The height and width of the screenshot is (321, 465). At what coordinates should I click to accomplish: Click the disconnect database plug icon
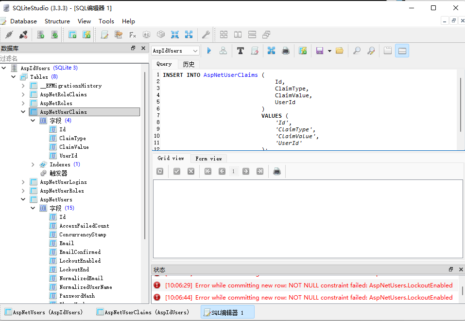(23, 35)
